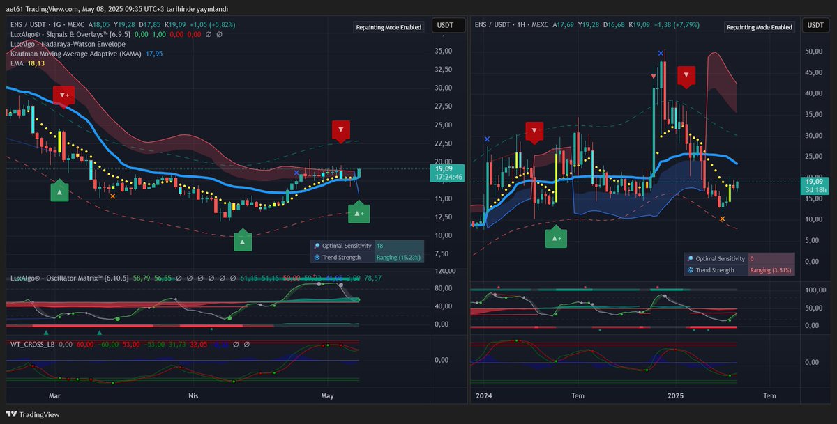Click the aet61 TradingView.com publish header text
The image size is (837, 424).
[x=117, y=8]
